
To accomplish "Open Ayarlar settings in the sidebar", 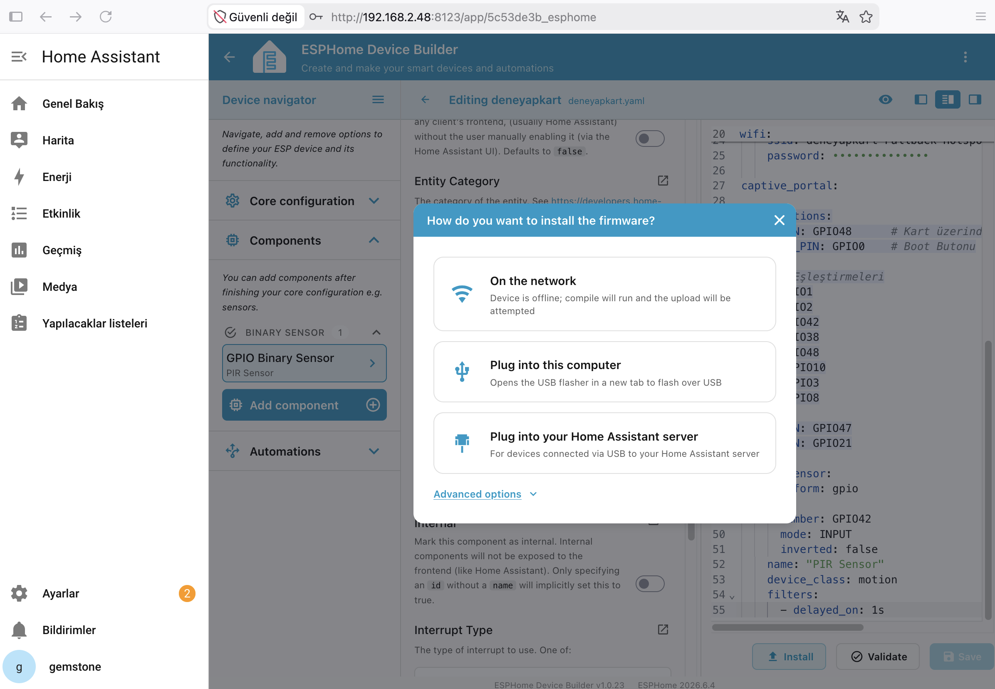I will click(104, 593).
